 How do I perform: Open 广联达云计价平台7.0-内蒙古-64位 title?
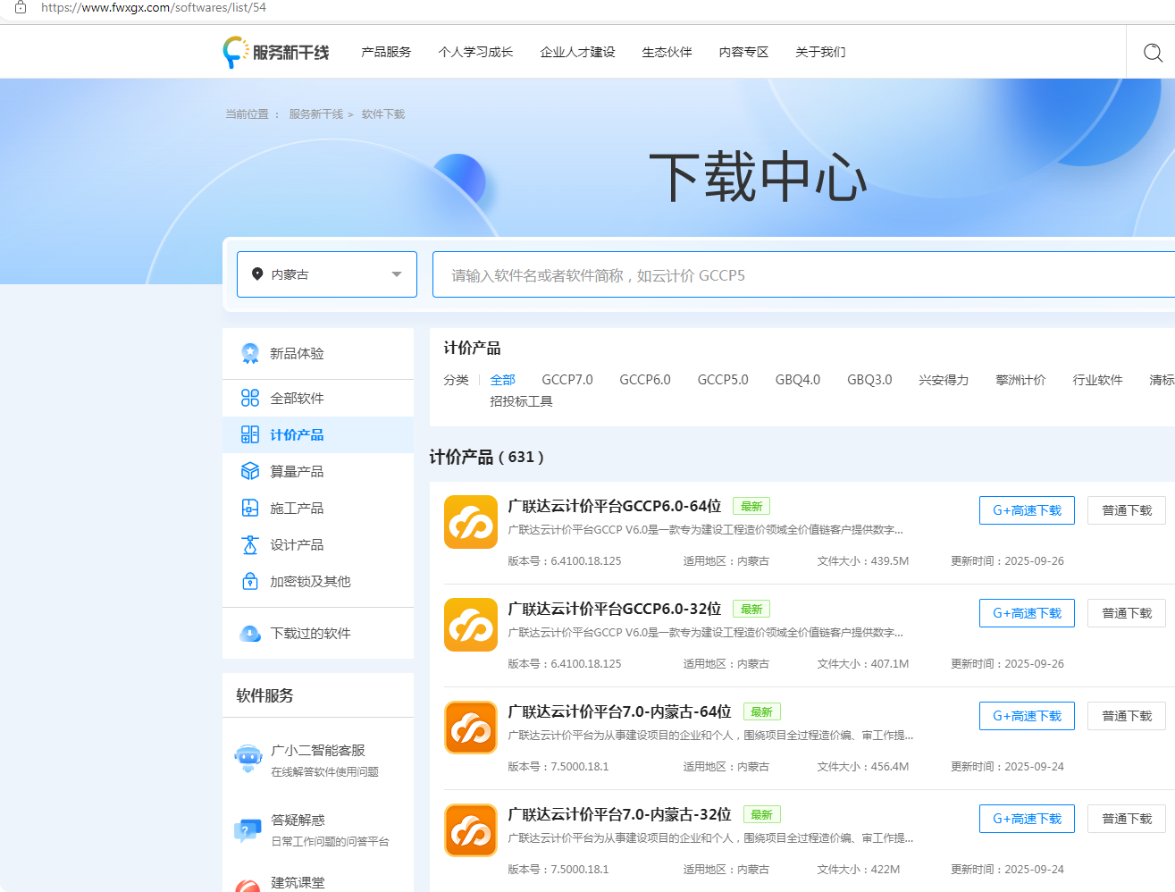pos(619,711)
